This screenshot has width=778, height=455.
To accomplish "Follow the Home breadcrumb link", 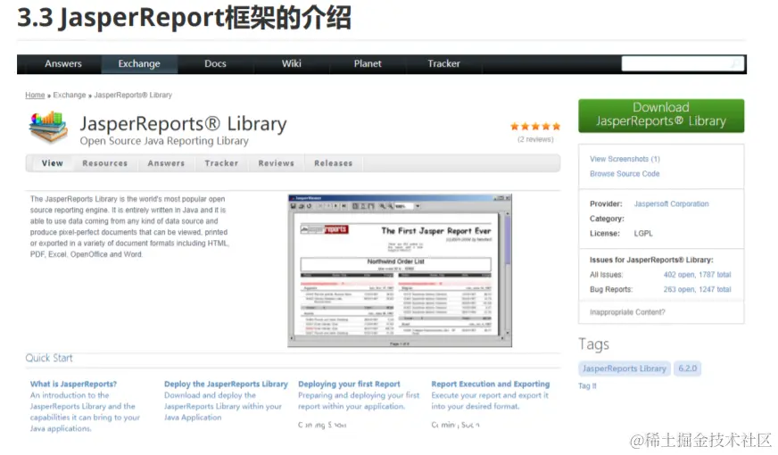I will tap(35, 95).
